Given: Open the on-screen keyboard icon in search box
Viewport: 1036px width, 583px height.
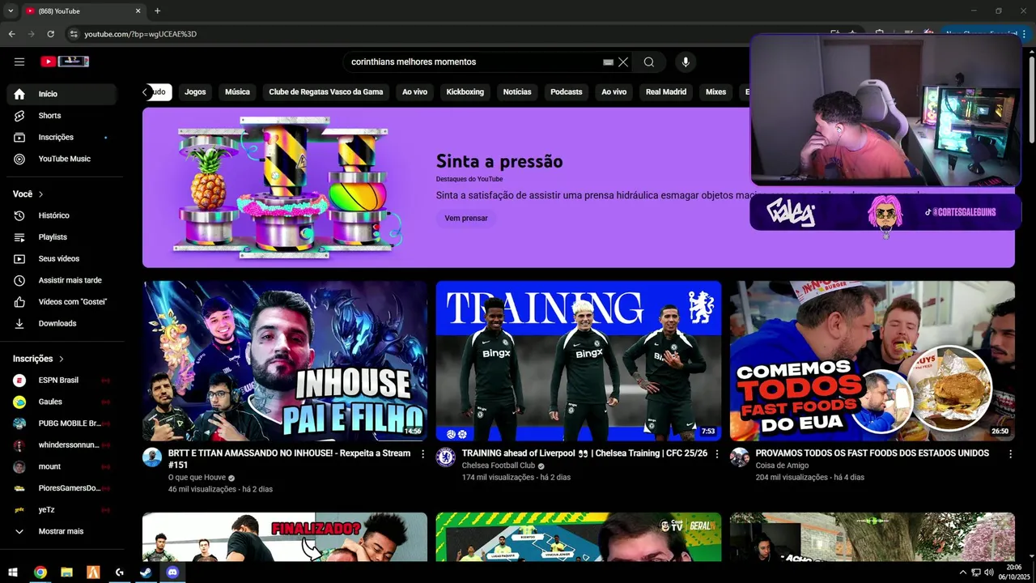Looking at the screenshot, I should click(x=609, y=62).
